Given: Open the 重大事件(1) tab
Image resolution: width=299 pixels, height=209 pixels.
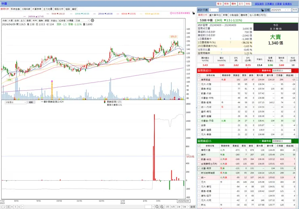Looking at the screenshot, I should pyautogui.click(x=215, y=15).
